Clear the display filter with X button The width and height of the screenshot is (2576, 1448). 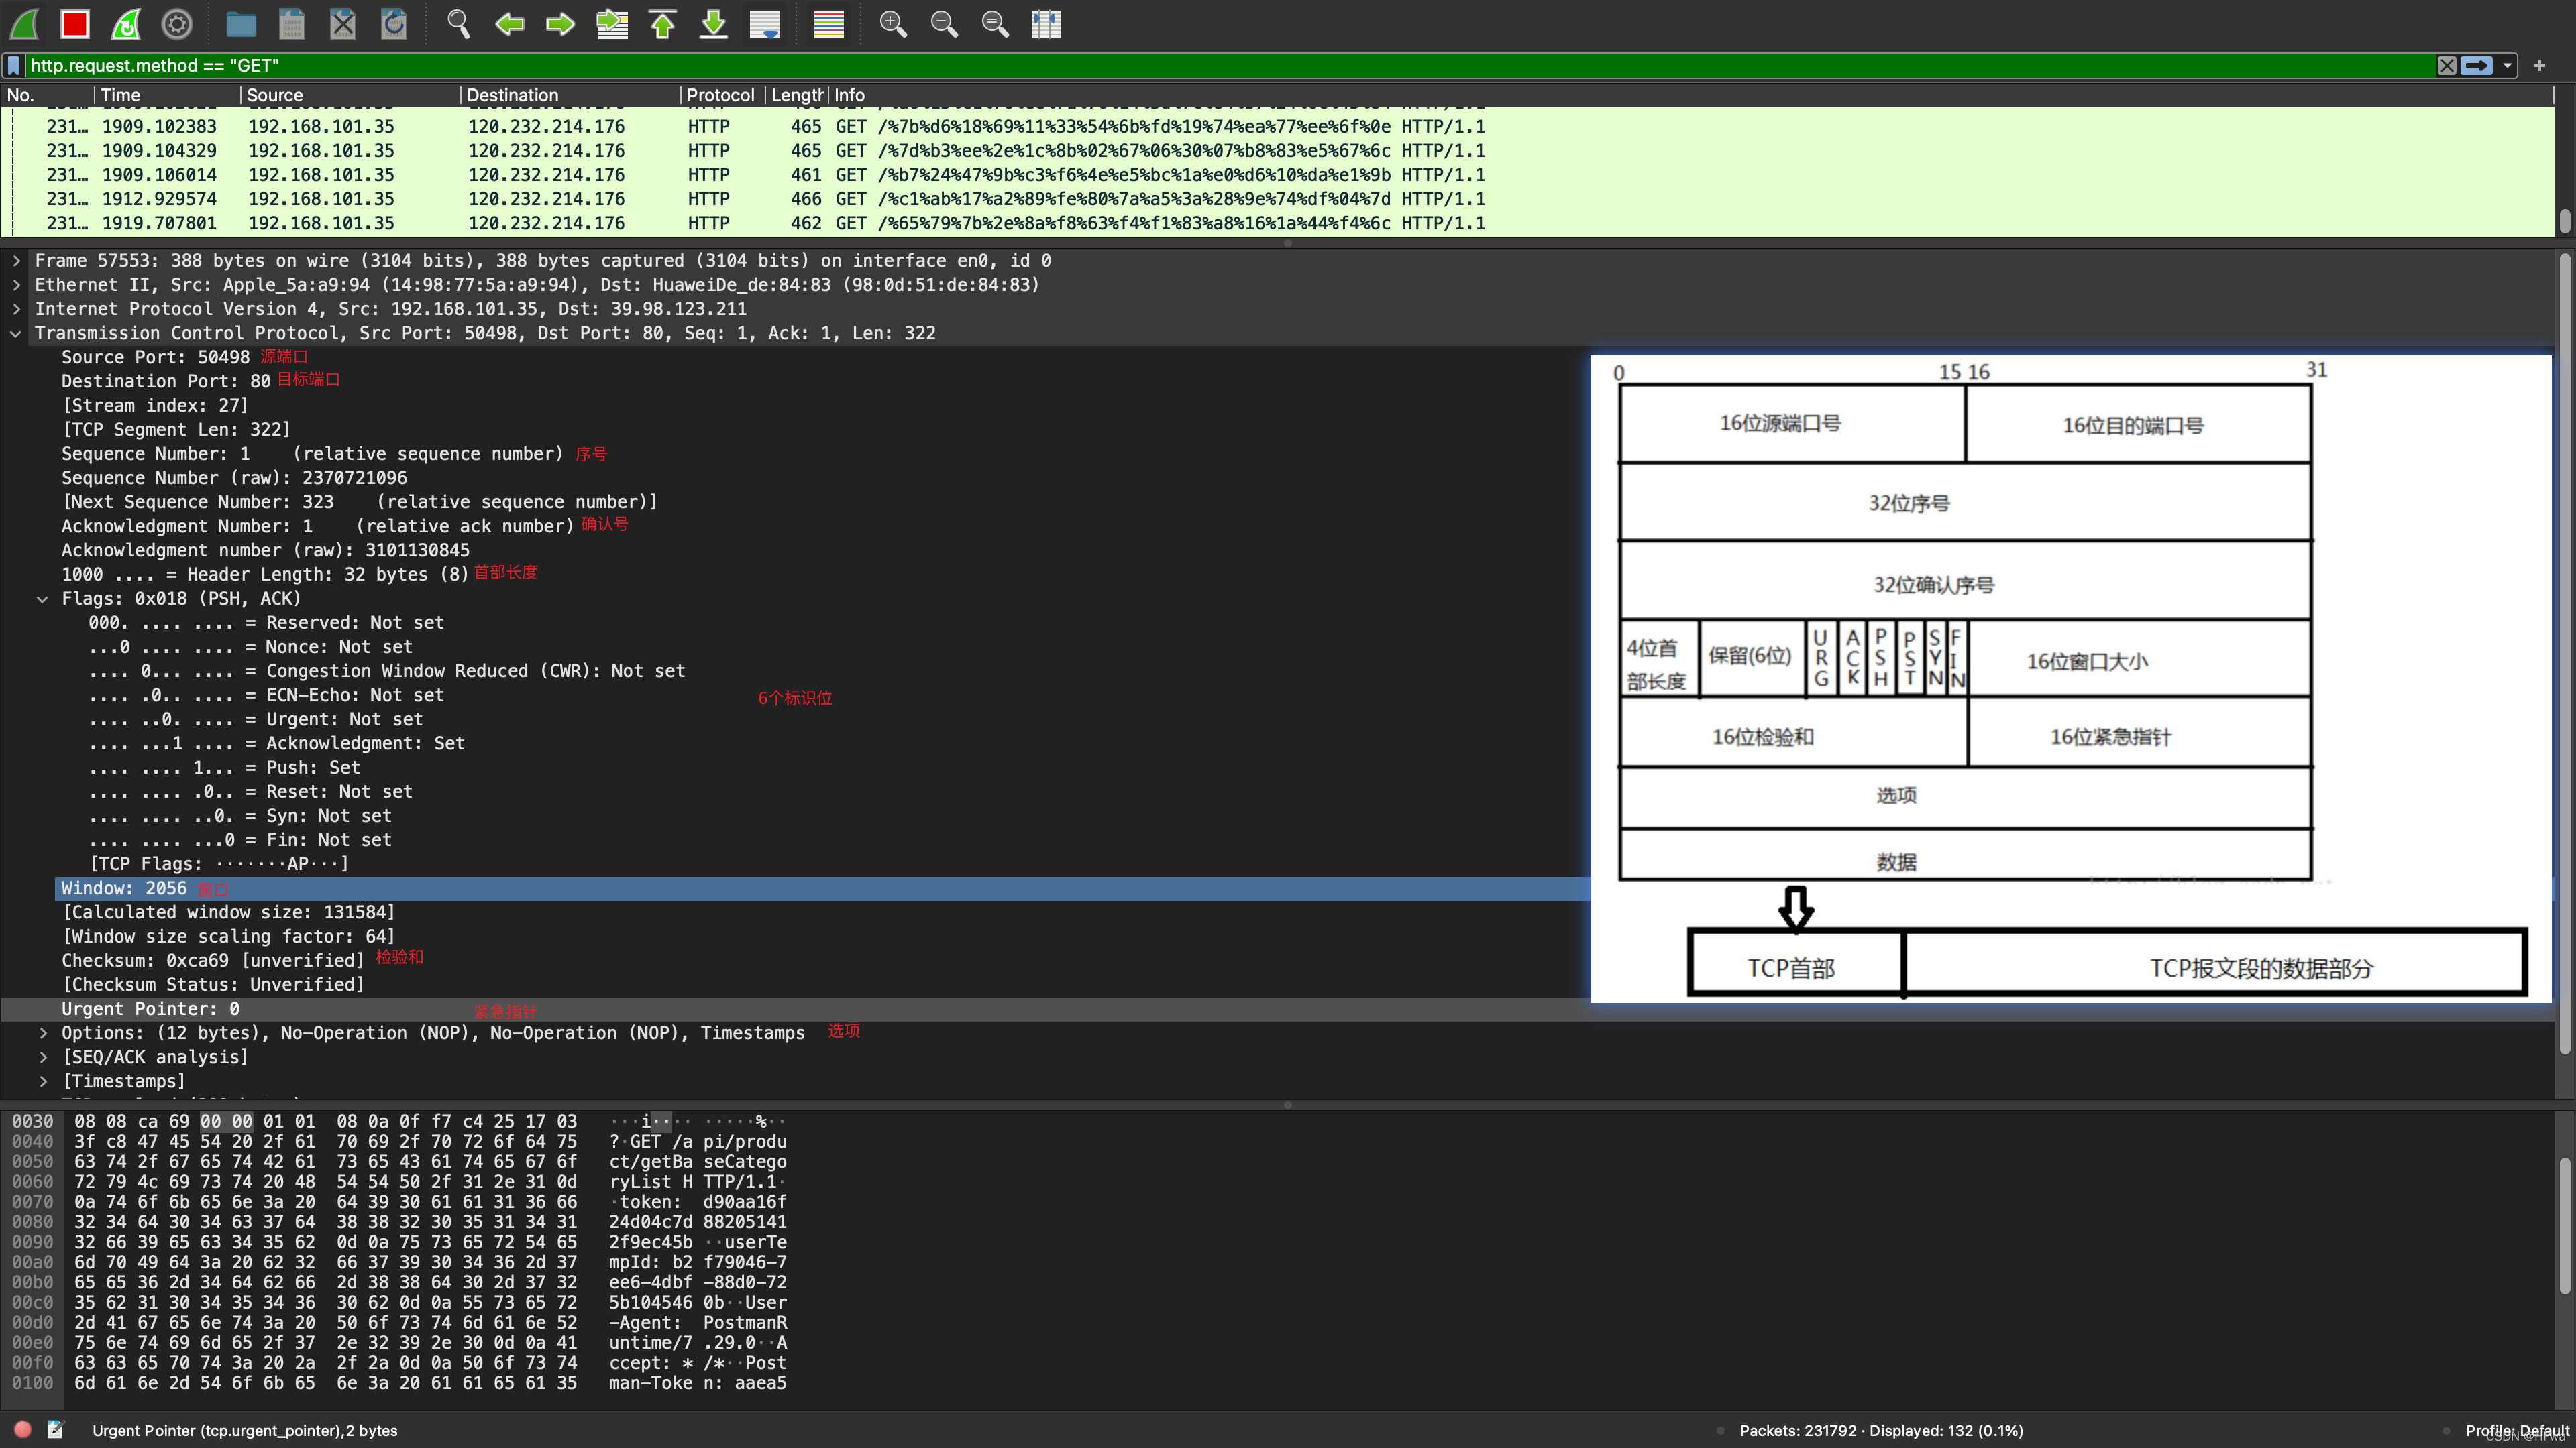click(2446, 66)
